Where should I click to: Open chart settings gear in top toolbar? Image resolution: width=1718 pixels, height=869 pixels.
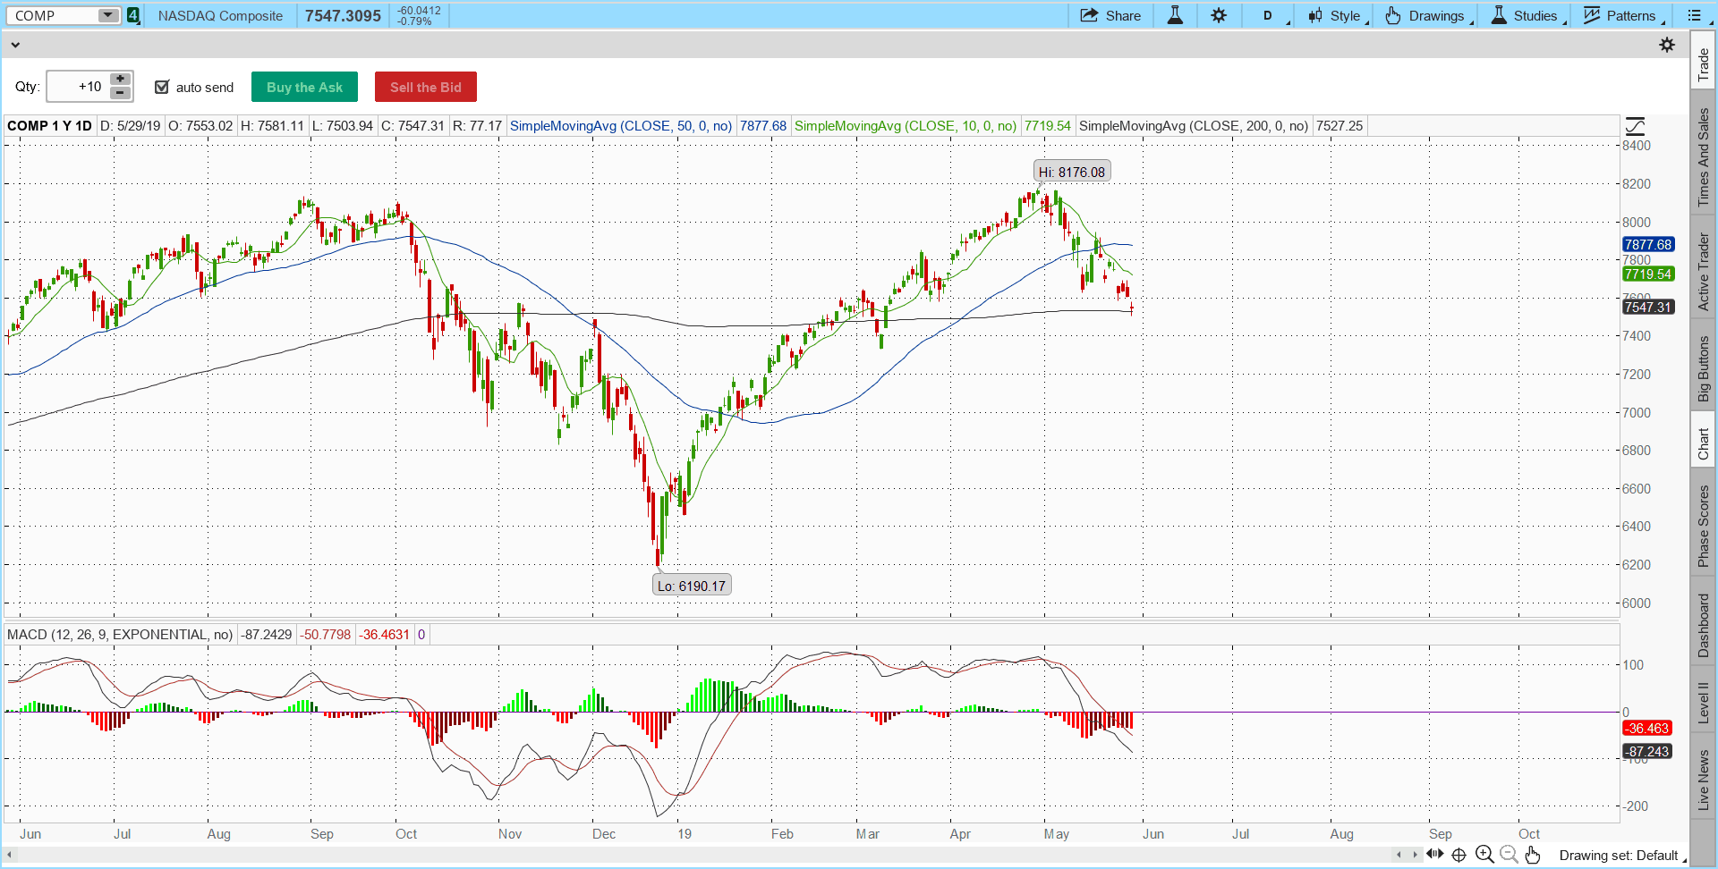[1219, 15]
